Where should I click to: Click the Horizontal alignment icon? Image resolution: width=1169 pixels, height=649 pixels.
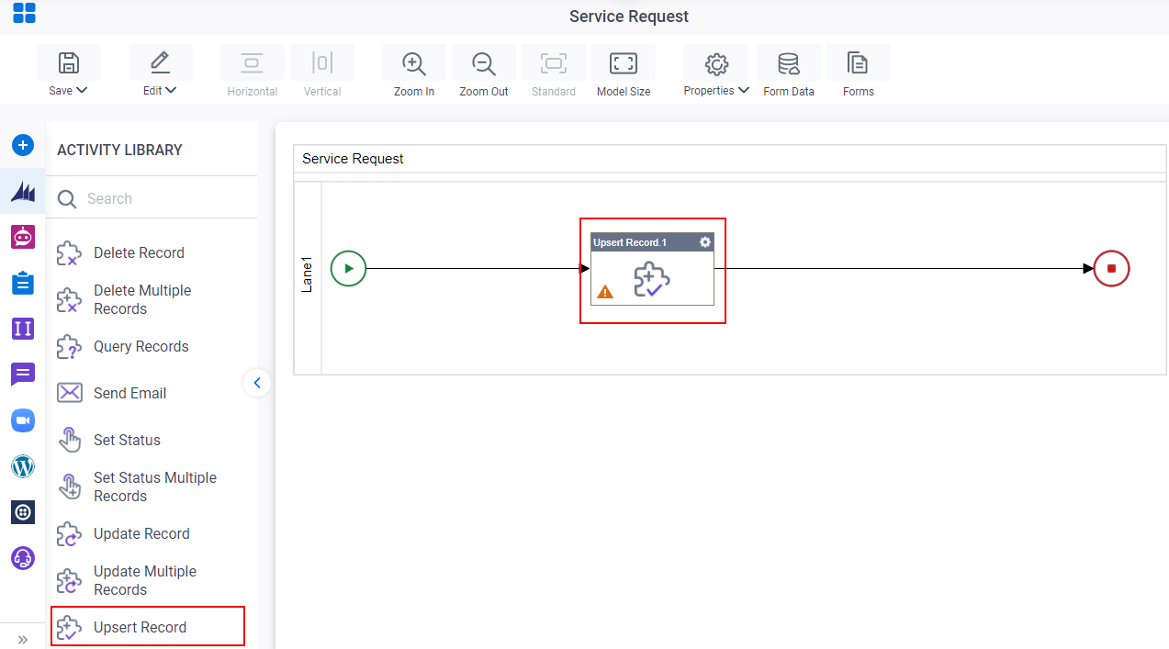[252, 62]
